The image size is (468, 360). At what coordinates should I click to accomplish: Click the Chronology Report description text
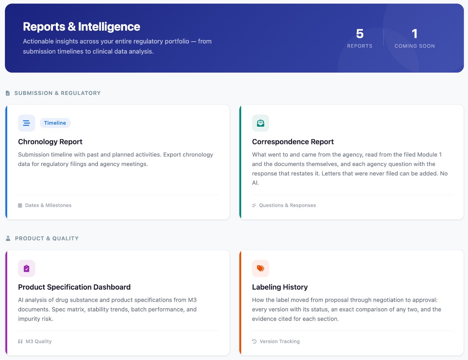point(116,159)
